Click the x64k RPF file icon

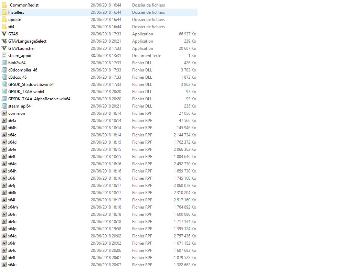coord(4,193)
